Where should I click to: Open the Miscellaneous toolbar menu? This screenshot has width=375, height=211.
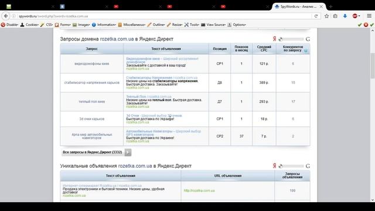click(x=131, y=25)
